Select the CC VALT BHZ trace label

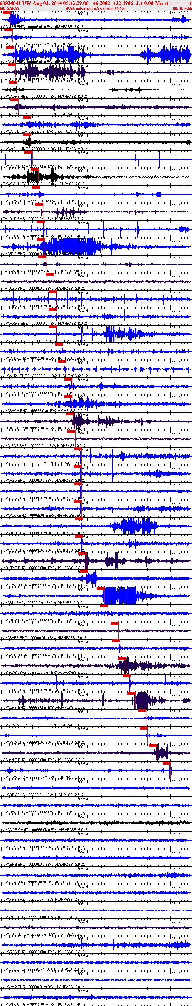(45, 760)
